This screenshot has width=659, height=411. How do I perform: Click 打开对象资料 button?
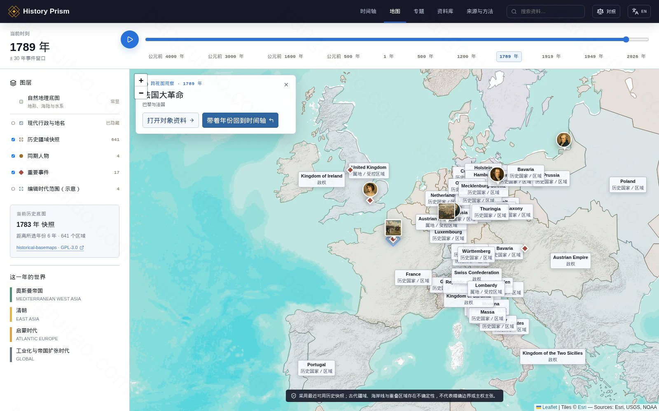pyautogui.click(x=171, y=120)
